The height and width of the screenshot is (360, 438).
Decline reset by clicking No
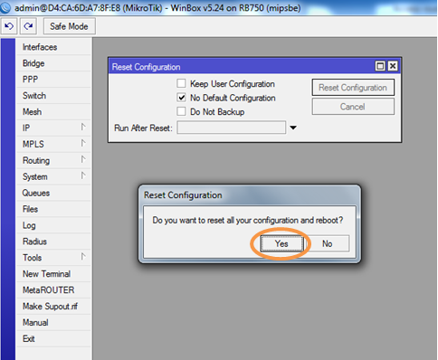(x=328, y=243)
